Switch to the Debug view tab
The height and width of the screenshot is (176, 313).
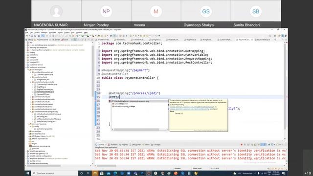29,40
